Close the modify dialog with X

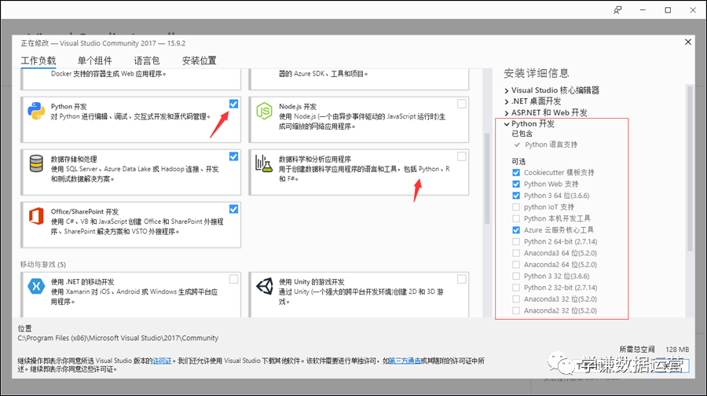point(687,42)
